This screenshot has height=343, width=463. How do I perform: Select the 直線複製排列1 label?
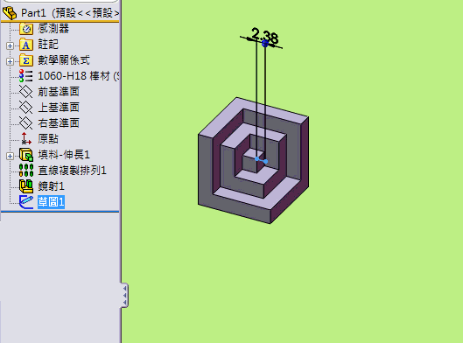[72, 171]
